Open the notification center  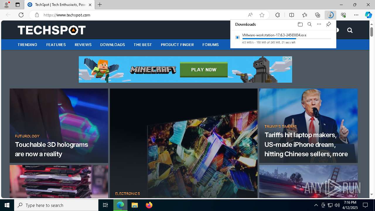pyautogui.click(x=365, y=205)
